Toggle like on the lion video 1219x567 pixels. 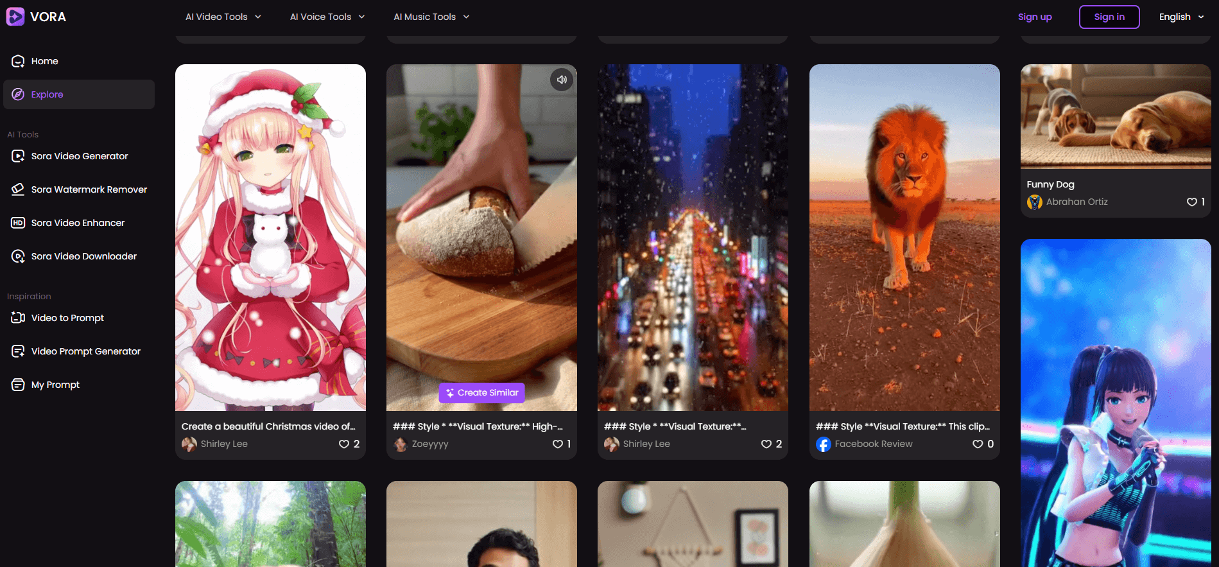tap(978, 444)
